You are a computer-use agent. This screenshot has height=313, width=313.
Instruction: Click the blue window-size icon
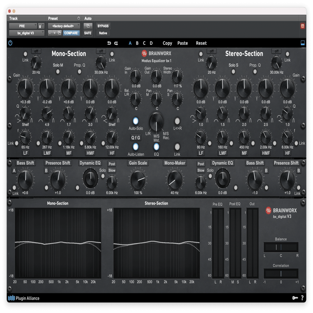(x=303, y=43)
